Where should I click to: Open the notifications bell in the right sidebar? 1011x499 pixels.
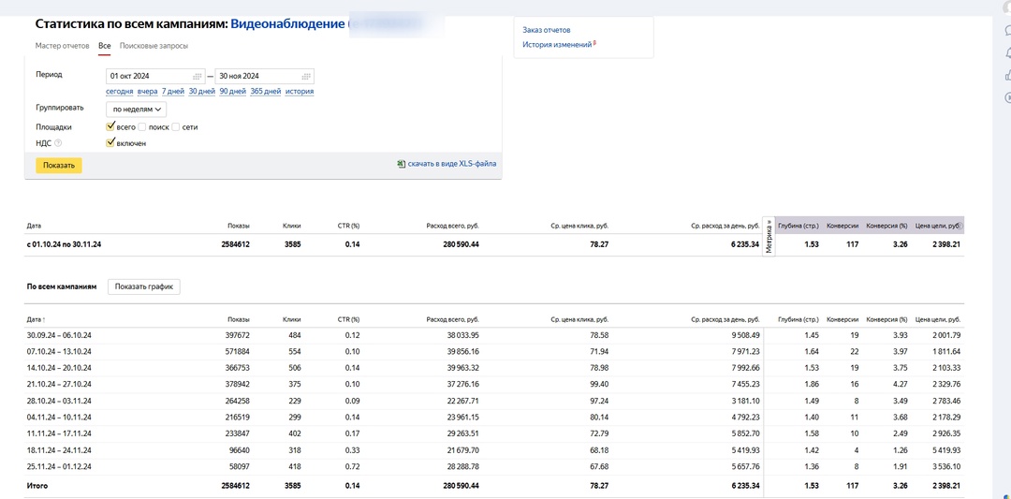1007,53
